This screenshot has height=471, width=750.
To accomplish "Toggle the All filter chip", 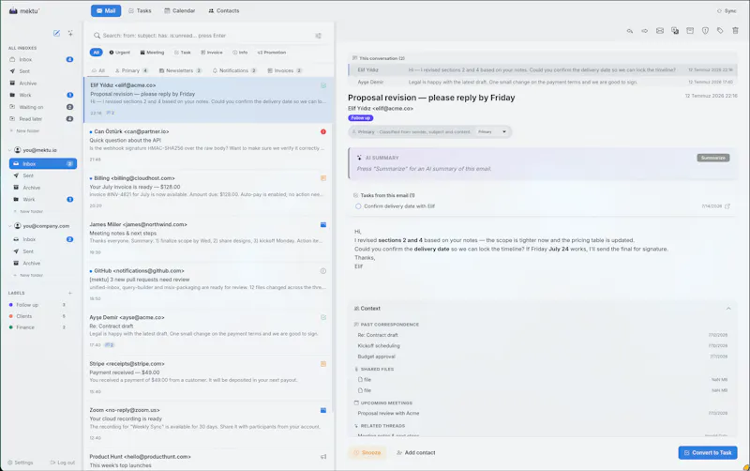I will 97,53.
